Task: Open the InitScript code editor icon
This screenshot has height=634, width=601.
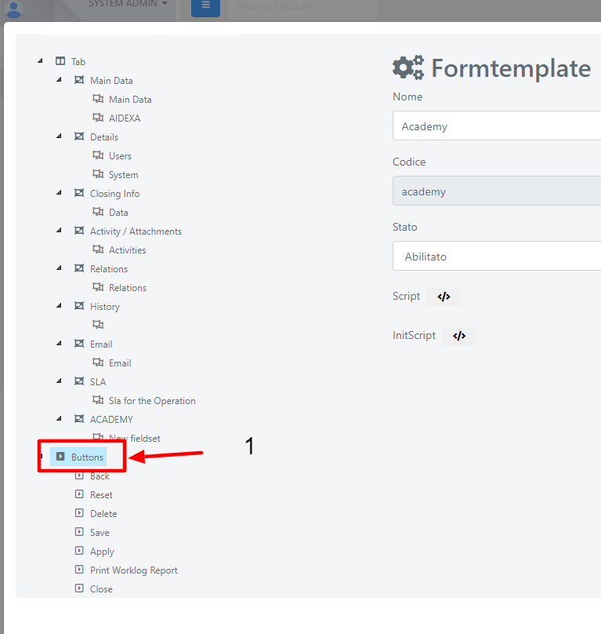Action: click(459, 336)
